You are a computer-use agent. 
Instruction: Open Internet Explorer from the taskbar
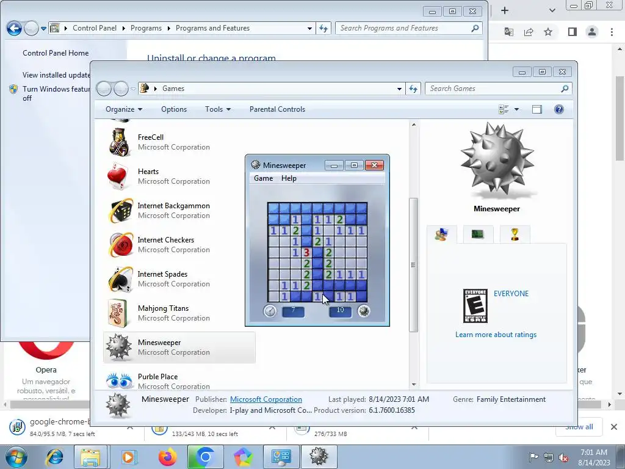54,457
